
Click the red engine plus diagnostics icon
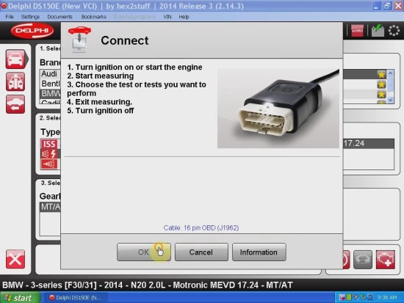(386, 260)
